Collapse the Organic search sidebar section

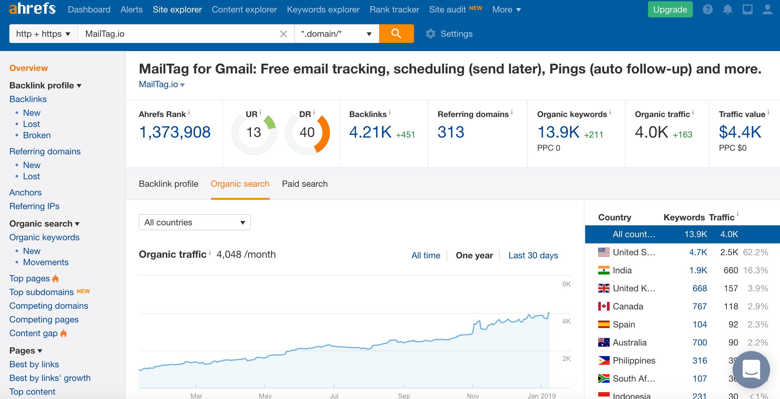(45, 223)
